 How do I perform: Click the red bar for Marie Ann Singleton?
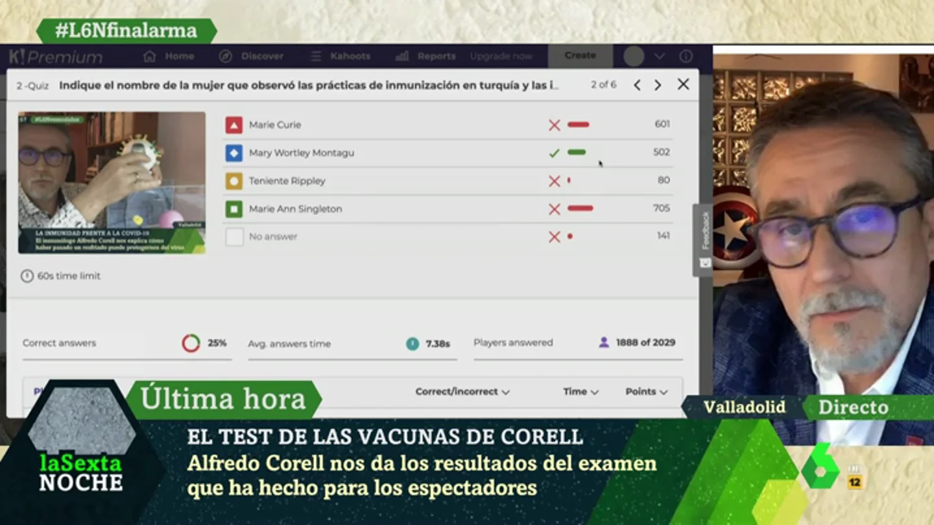580,208
